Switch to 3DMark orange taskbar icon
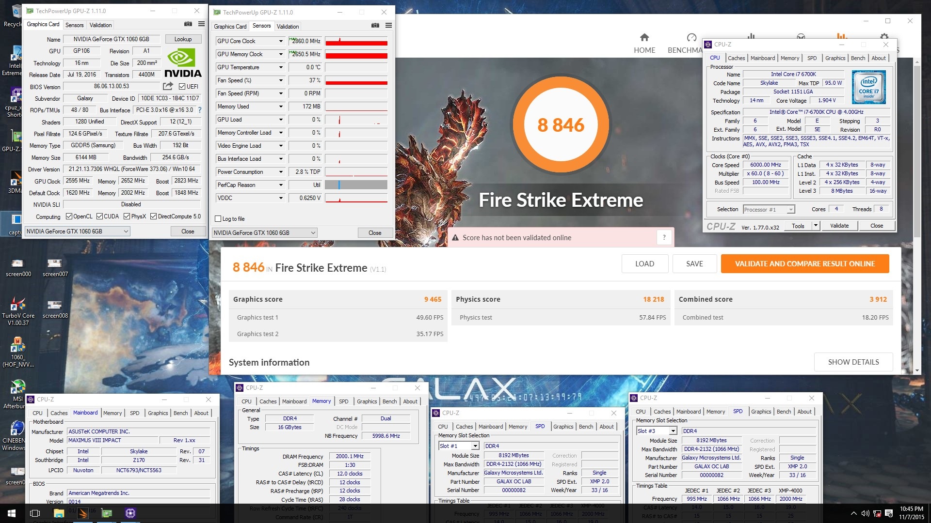This screenshot has height=523, width=931. 82,513
